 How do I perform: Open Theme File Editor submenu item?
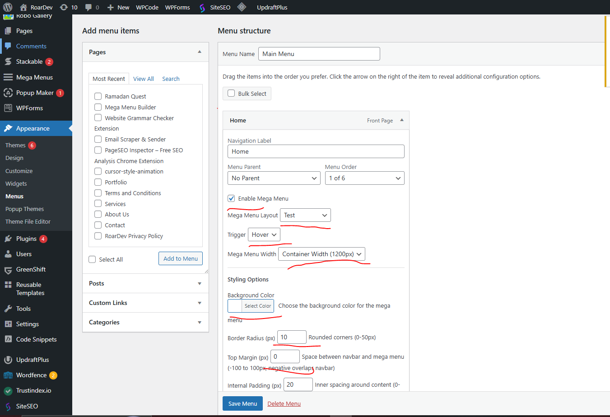tap(28, 221)
